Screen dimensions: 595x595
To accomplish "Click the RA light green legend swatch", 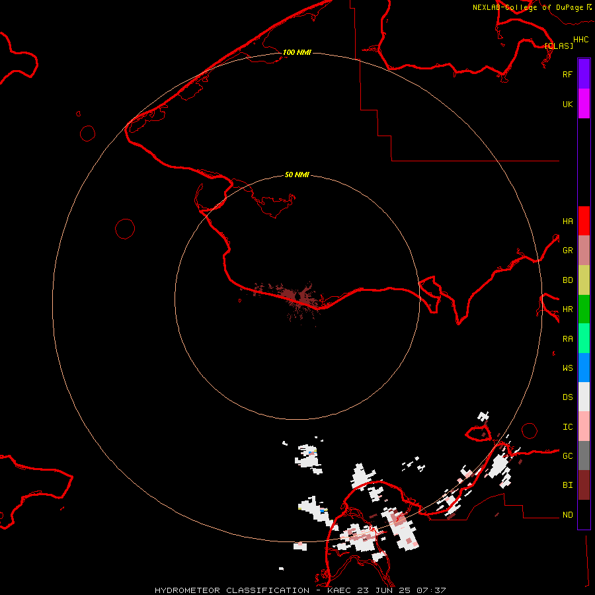I will [x=584, y=338].
